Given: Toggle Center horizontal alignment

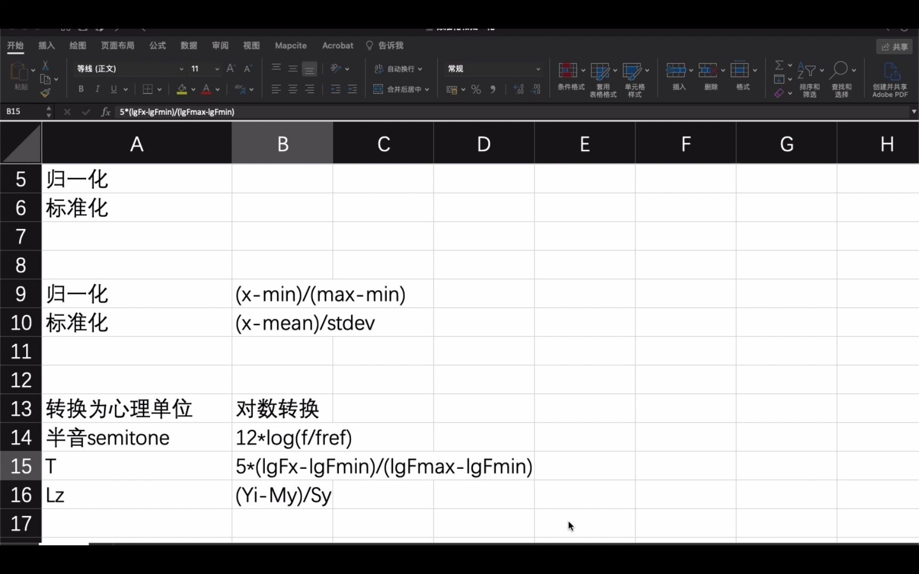Looking at the screenshot, I should [x=293, y=89].
